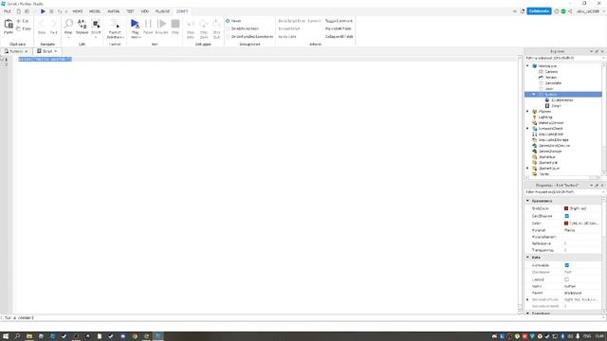Click the quick-access Play arrow in title toolbar
607x341 pixels.
[43, 11]
